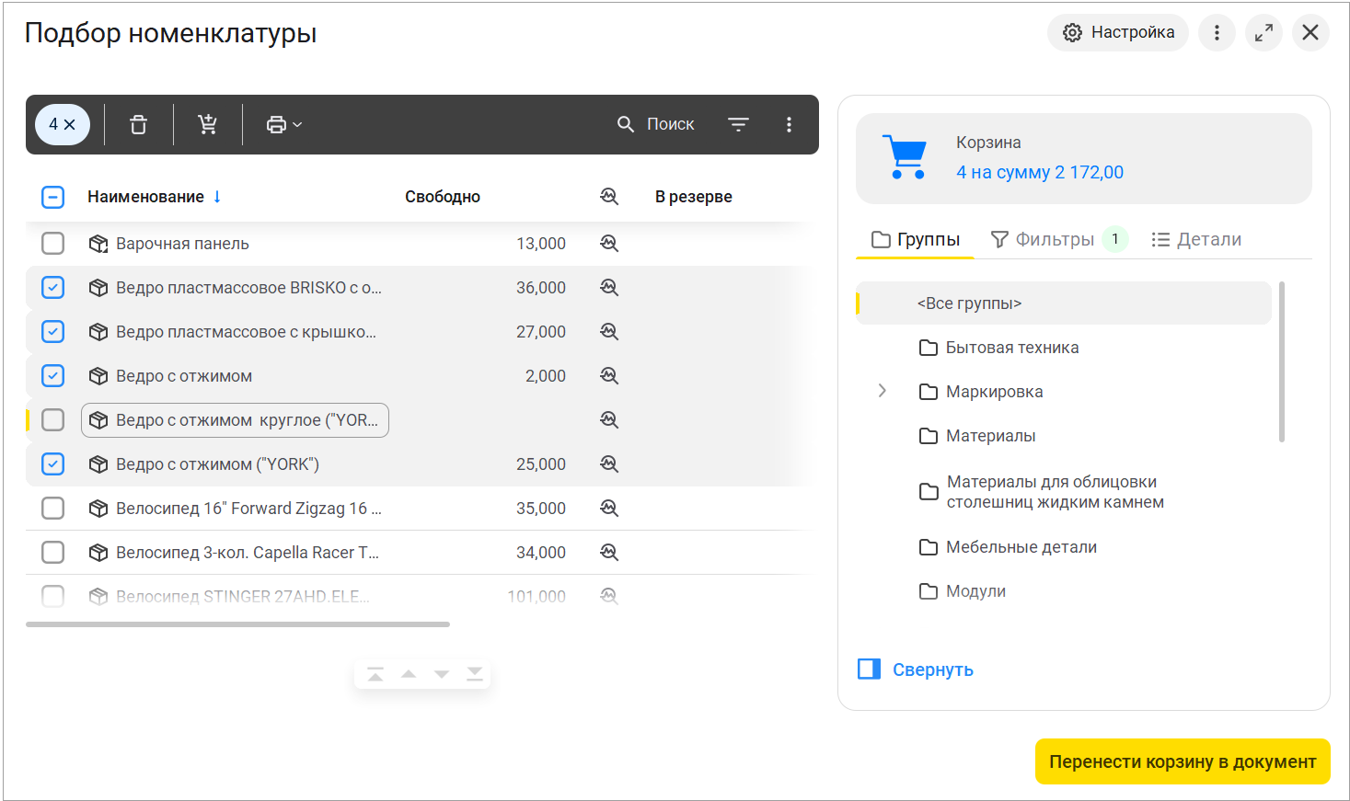Open the filter lines icon in toolbar

point(738,124)
